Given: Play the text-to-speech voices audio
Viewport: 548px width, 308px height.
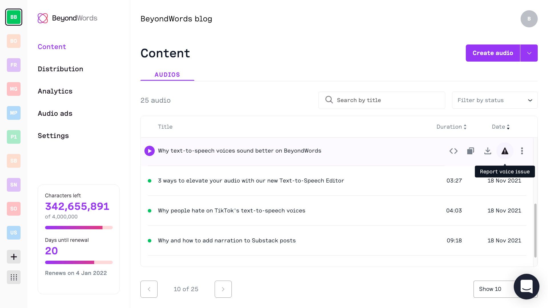Looking at the screenshot, I should tap(149, 151).
